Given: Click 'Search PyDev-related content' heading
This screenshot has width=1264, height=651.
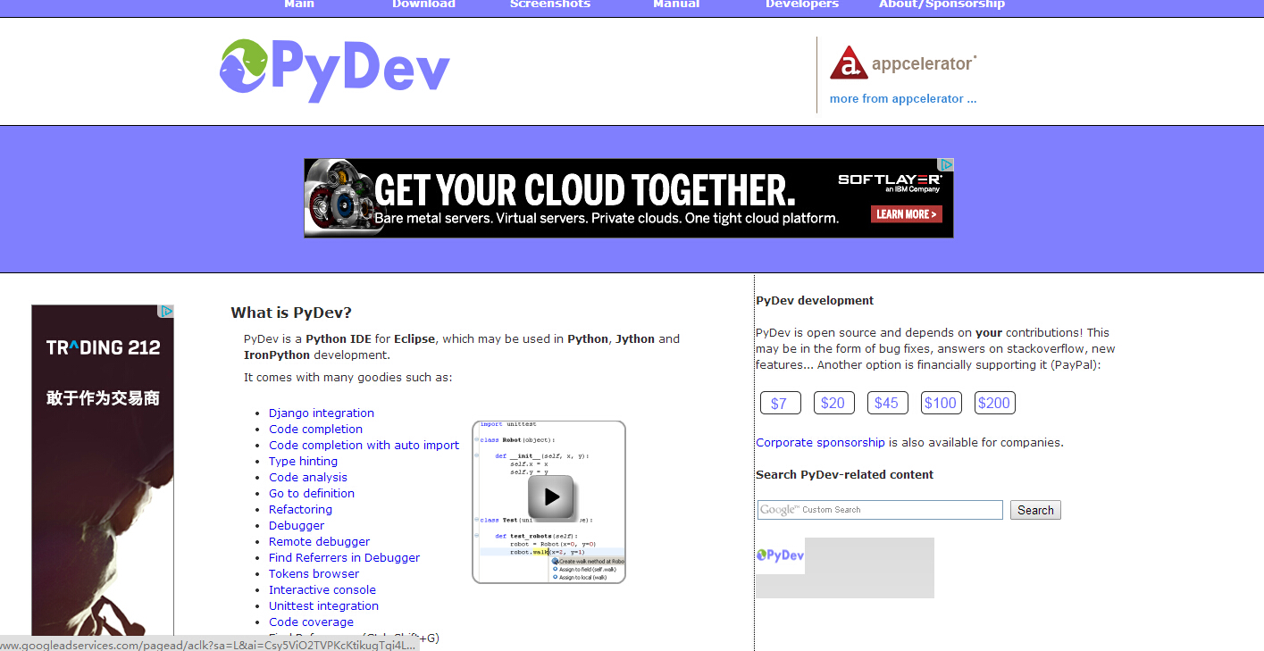Looking at the screenshot, I should tap(844, 474).
